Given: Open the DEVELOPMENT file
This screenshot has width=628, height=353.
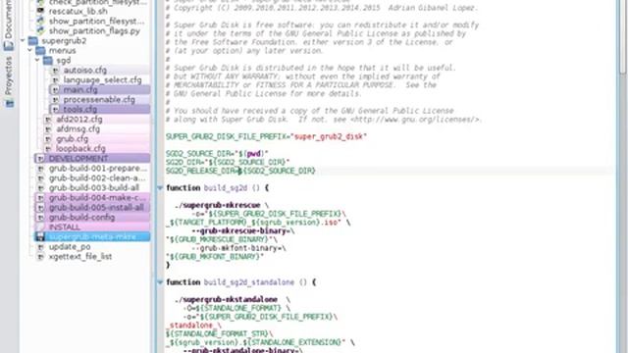Looking at the screenshot, I should (x=78, y=159).
